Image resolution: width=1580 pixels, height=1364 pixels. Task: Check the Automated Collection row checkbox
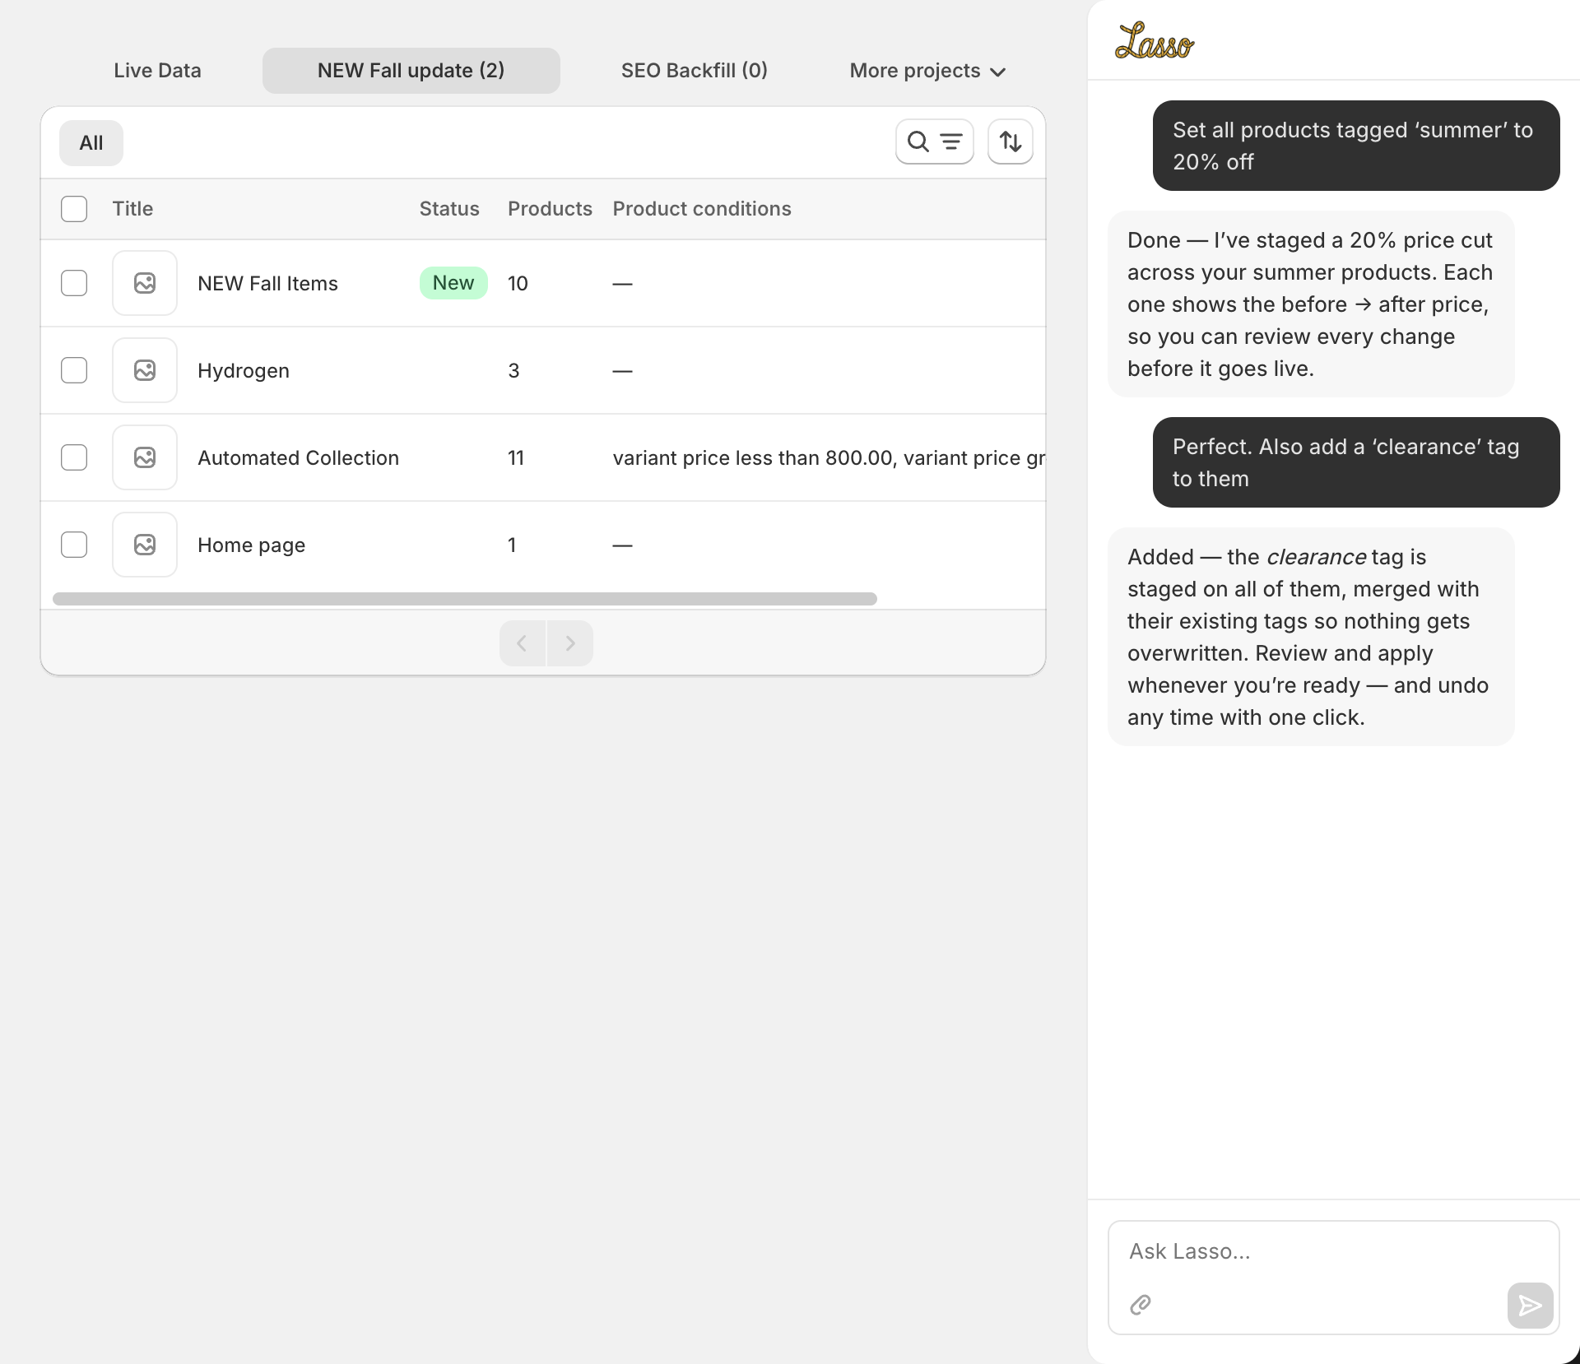tap(74, 457)
